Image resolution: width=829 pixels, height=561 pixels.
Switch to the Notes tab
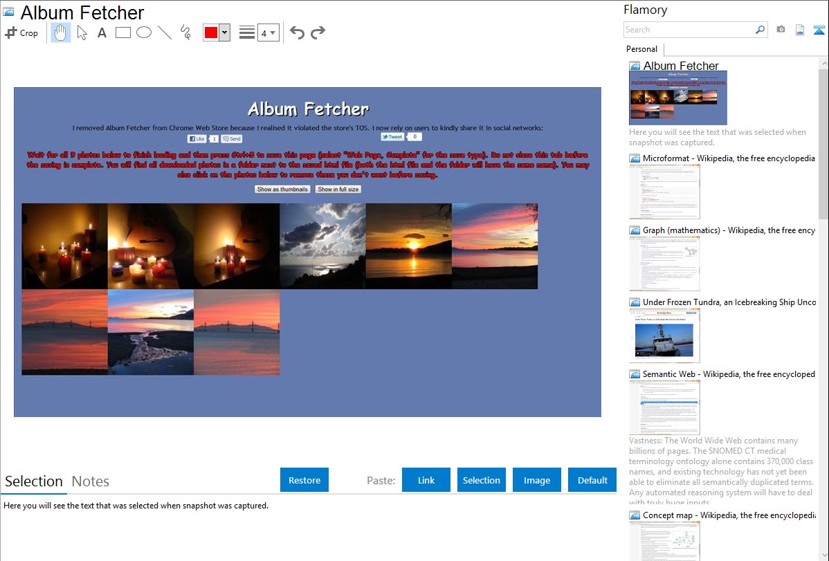coord(91,481)
